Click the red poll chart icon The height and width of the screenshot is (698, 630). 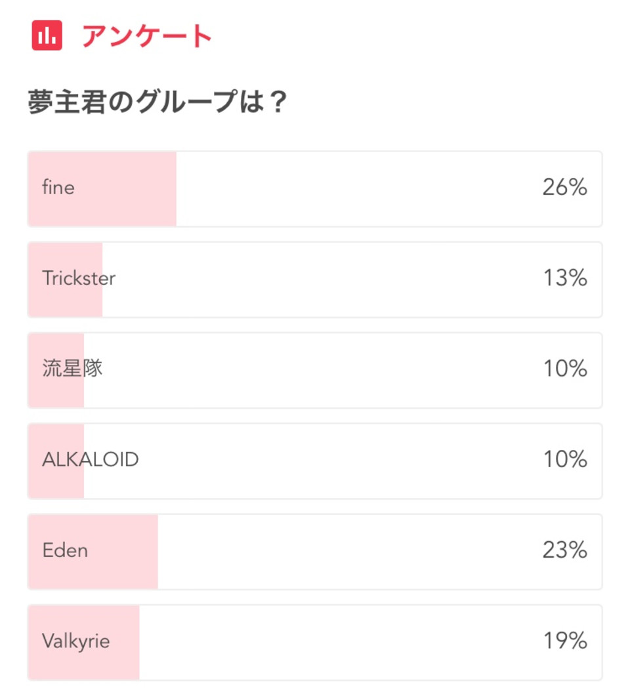pyautogui.click(x=47, y=35)
